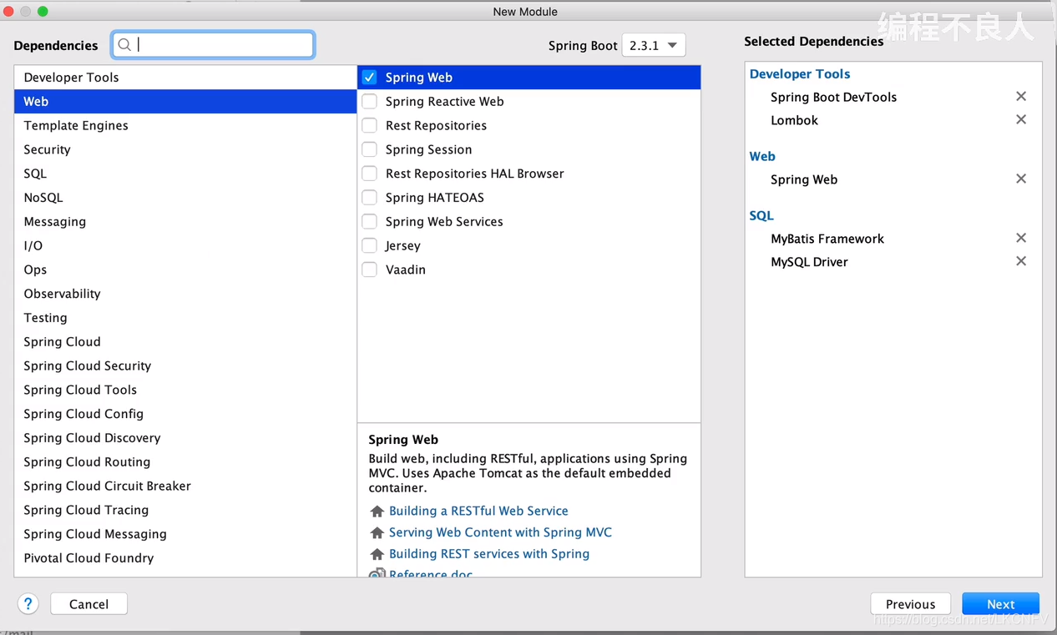Open Building REST services with Spring link
Image resolution: width=1057 pixels, height=635 pixels.
click(x=489, y=554)
